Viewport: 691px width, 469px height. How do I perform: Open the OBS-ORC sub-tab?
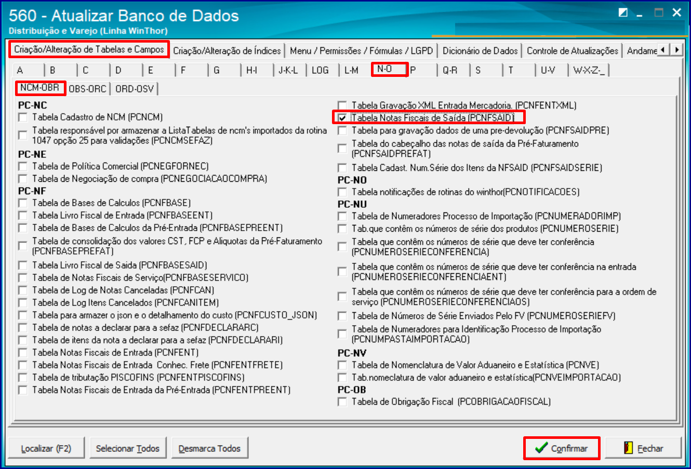pos(87,89)
